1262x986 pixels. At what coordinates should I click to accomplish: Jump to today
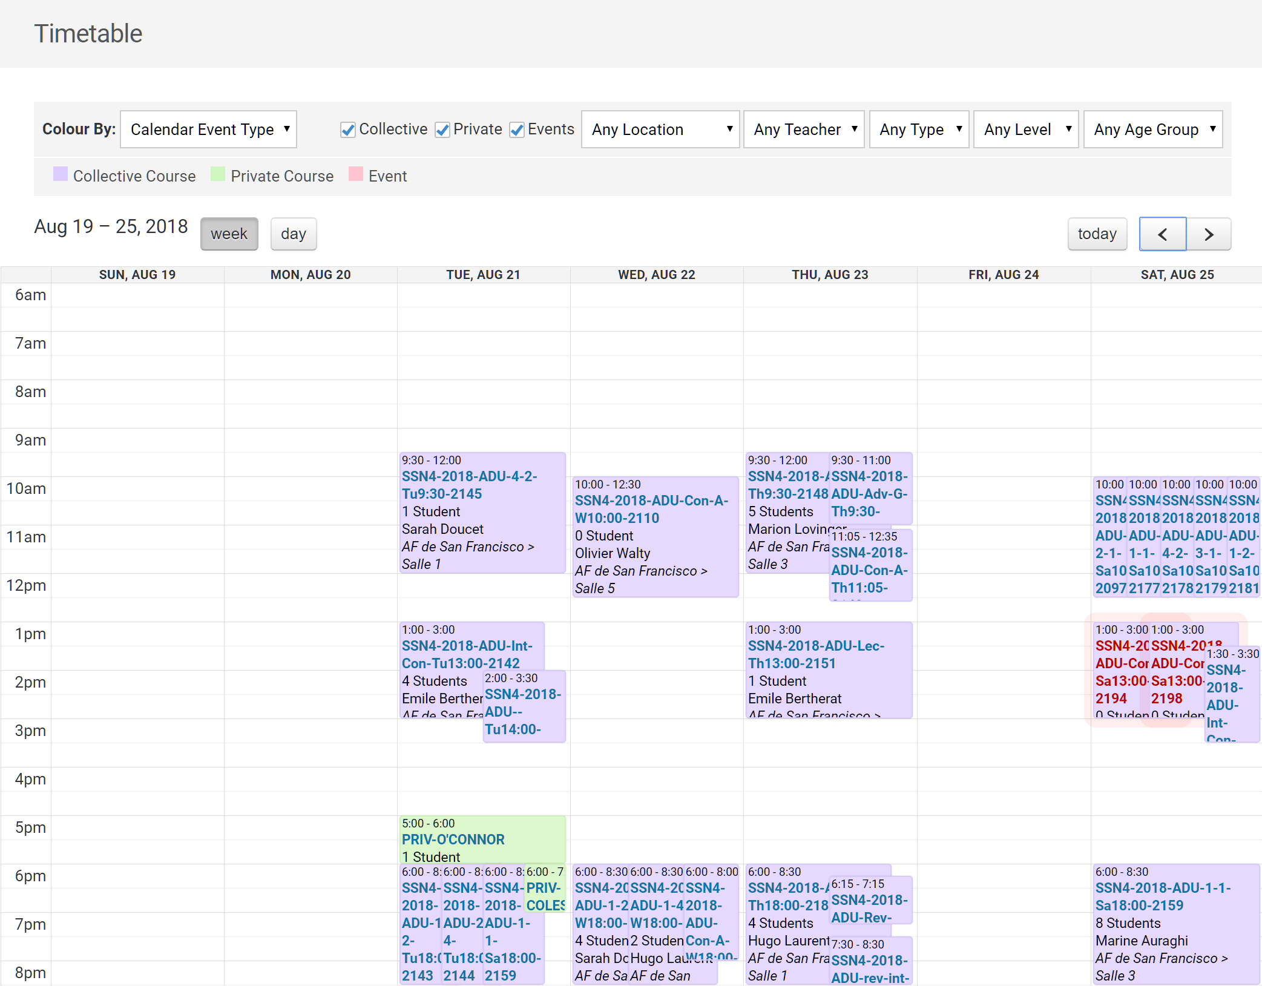click(1097, 234)
